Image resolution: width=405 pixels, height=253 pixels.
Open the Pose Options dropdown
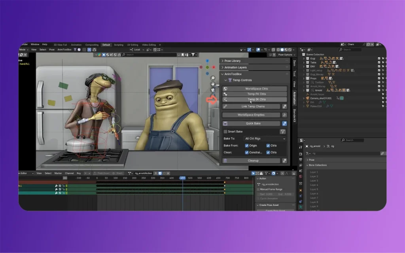[x=286, y=55]
